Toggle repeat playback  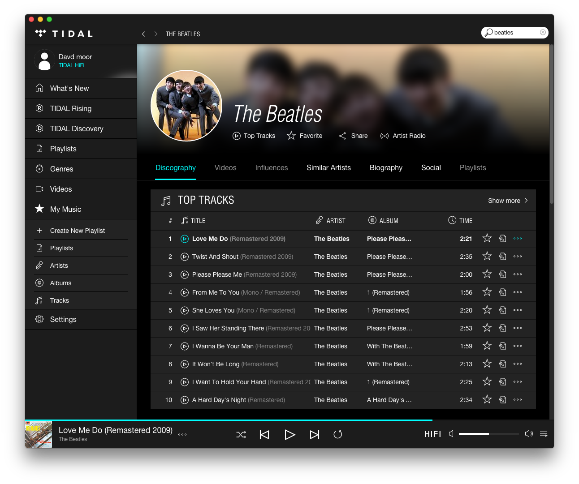pos(338,434)
